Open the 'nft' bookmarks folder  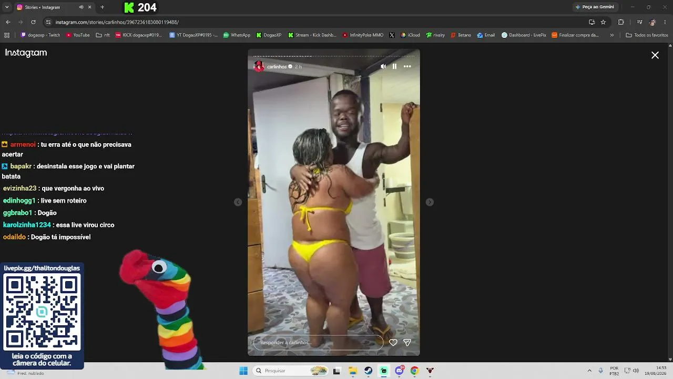(103, 35)
